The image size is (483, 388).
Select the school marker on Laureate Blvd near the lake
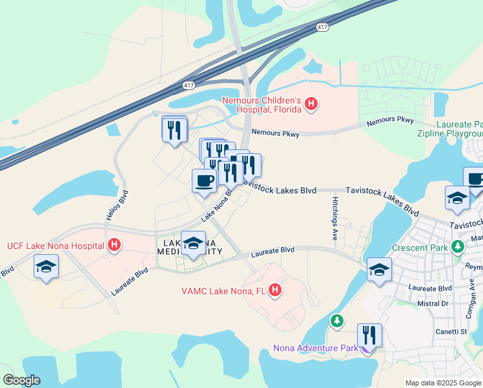pos(379,271)
